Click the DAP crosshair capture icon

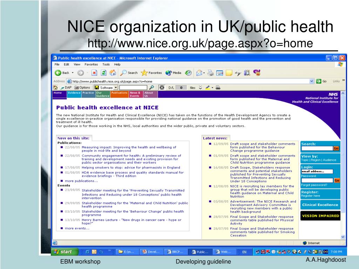coord(162,87)
